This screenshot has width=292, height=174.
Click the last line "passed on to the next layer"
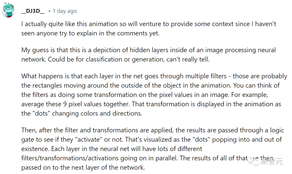click(83, 168)
